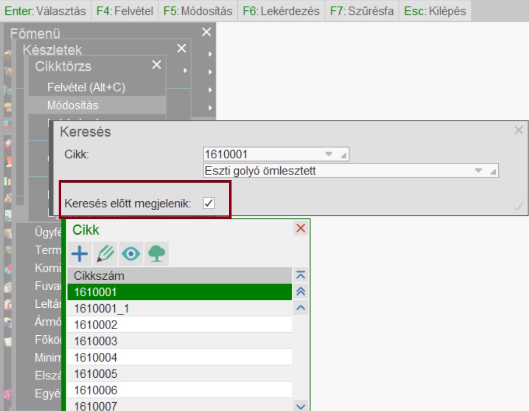Click the single up arrow in Cikk list

click(301, 308)
